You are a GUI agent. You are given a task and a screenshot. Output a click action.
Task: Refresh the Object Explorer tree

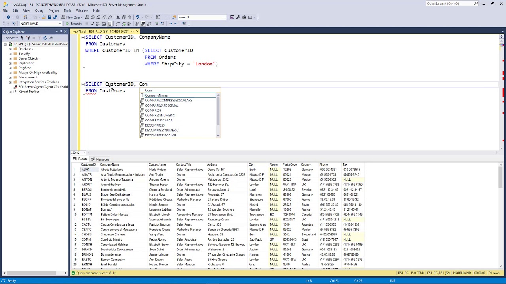45,38
